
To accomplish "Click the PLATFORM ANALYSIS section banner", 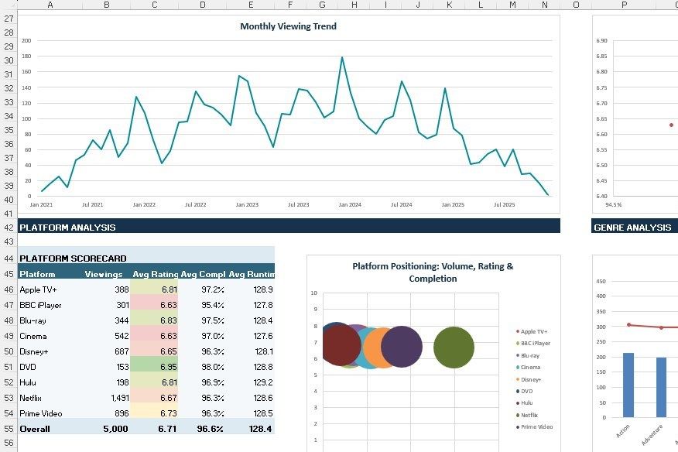I will pyautogui.click(x=289, y=226).
